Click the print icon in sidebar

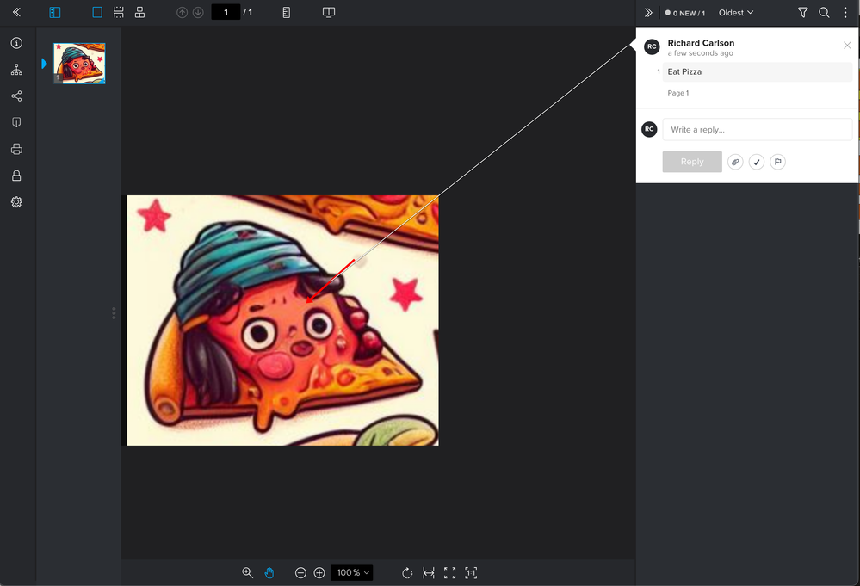(x=16, y=150)
